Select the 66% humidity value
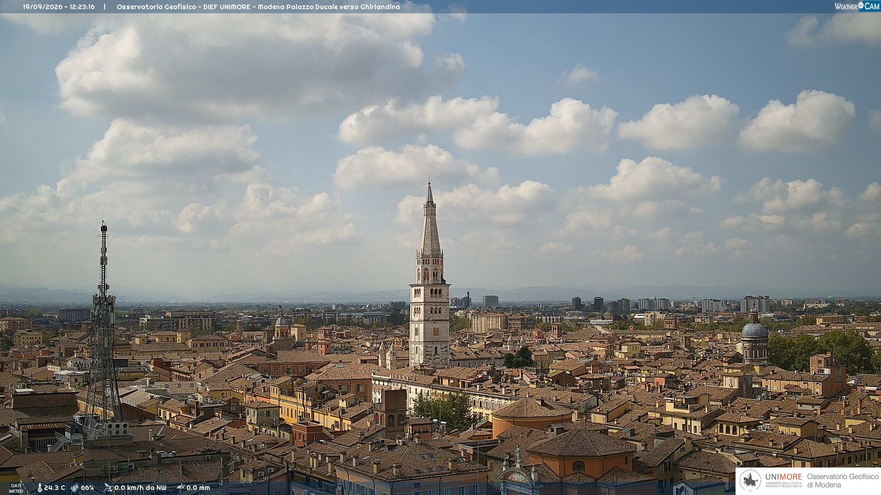The height and width of the screenshot is (495, 881). (87, 488)
